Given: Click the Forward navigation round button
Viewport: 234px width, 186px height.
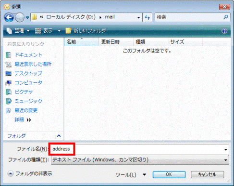Looking at the screenshot, I should coord(20,17).
